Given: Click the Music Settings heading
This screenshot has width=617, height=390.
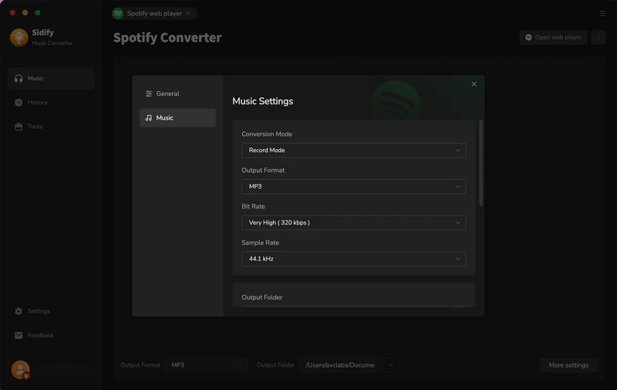Looking at the screenshot, I should 262,101.
